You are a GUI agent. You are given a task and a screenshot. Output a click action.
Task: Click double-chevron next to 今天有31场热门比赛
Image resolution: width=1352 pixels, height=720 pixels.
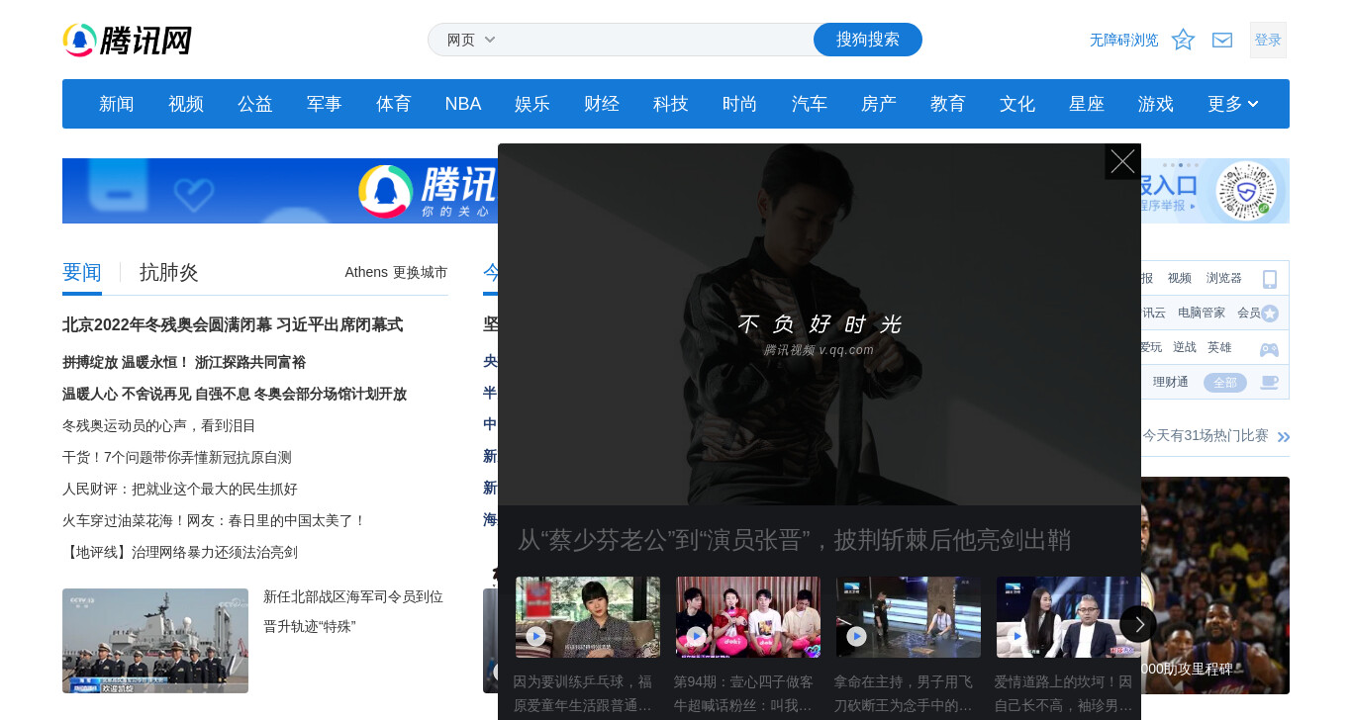click(1284, 436)
